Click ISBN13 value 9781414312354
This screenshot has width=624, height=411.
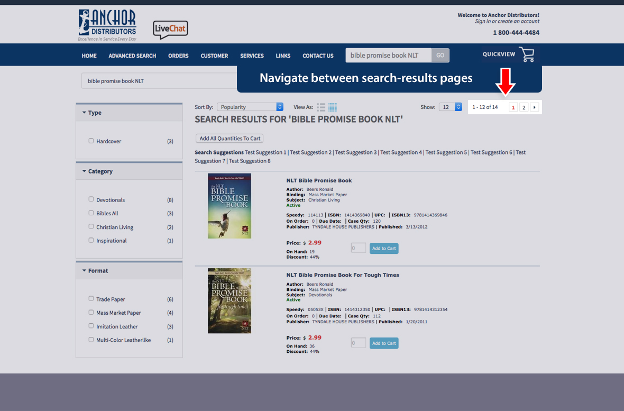pyautogui.click(x=430, y=309)
